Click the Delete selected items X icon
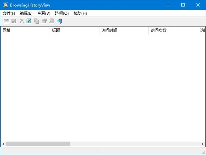This screenshot has width=206, height=155. (x=22, y=21)
